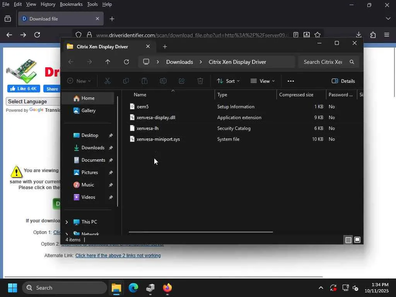Click the Delete trash icon in Explorer
This screenshot has width=396, height=297.
[x=200, y=81]
